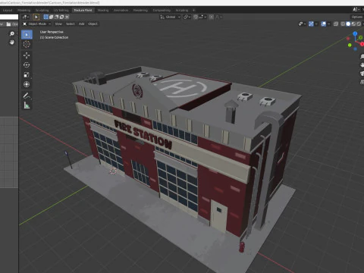Select the Transform tool
The width and height of the screenshot is (364, 273).
(x=27, y=84)
